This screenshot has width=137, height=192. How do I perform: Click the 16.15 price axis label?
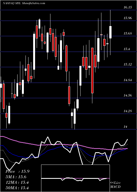coord(127,7)
